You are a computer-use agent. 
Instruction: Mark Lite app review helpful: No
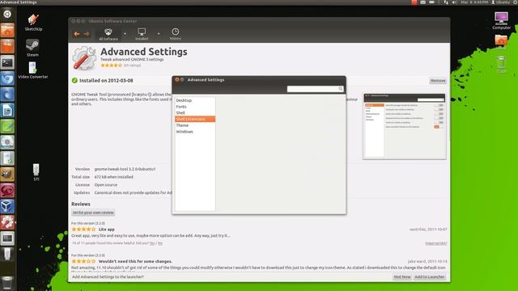[160, 243]
